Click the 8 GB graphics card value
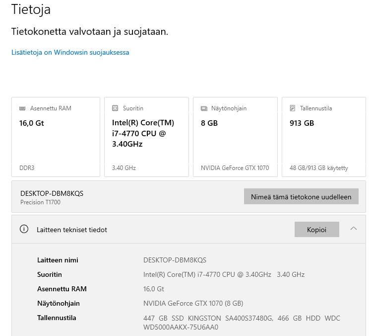Viewport: 372px width, 336px height. tap(209, 123)
